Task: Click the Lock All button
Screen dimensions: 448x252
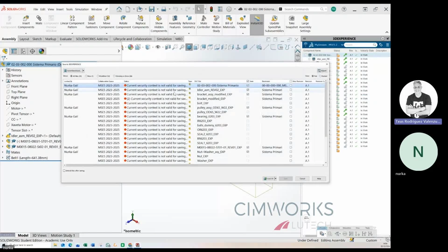Action: (269, 179)
